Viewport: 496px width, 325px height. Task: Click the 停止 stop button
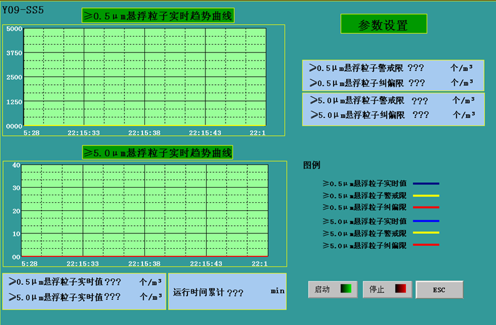pyautogui.click(x=387, y=289)
